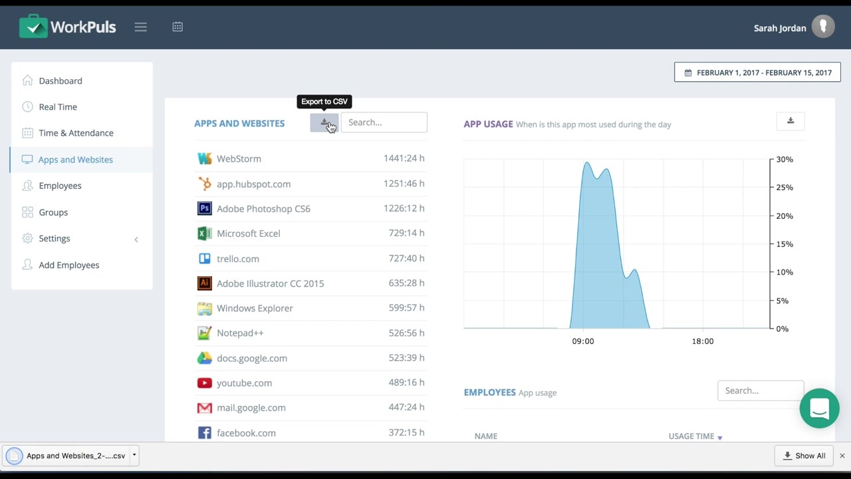Click the Real Time clock icon
The width and height of the screenshot is (851, 479).
coord(27,106)
